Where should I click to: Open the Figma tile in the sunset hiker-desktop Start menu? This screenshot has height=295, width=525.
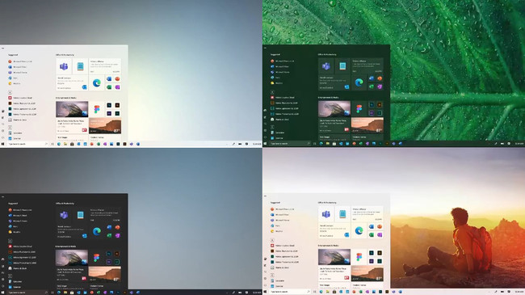[x=359, y=257]
